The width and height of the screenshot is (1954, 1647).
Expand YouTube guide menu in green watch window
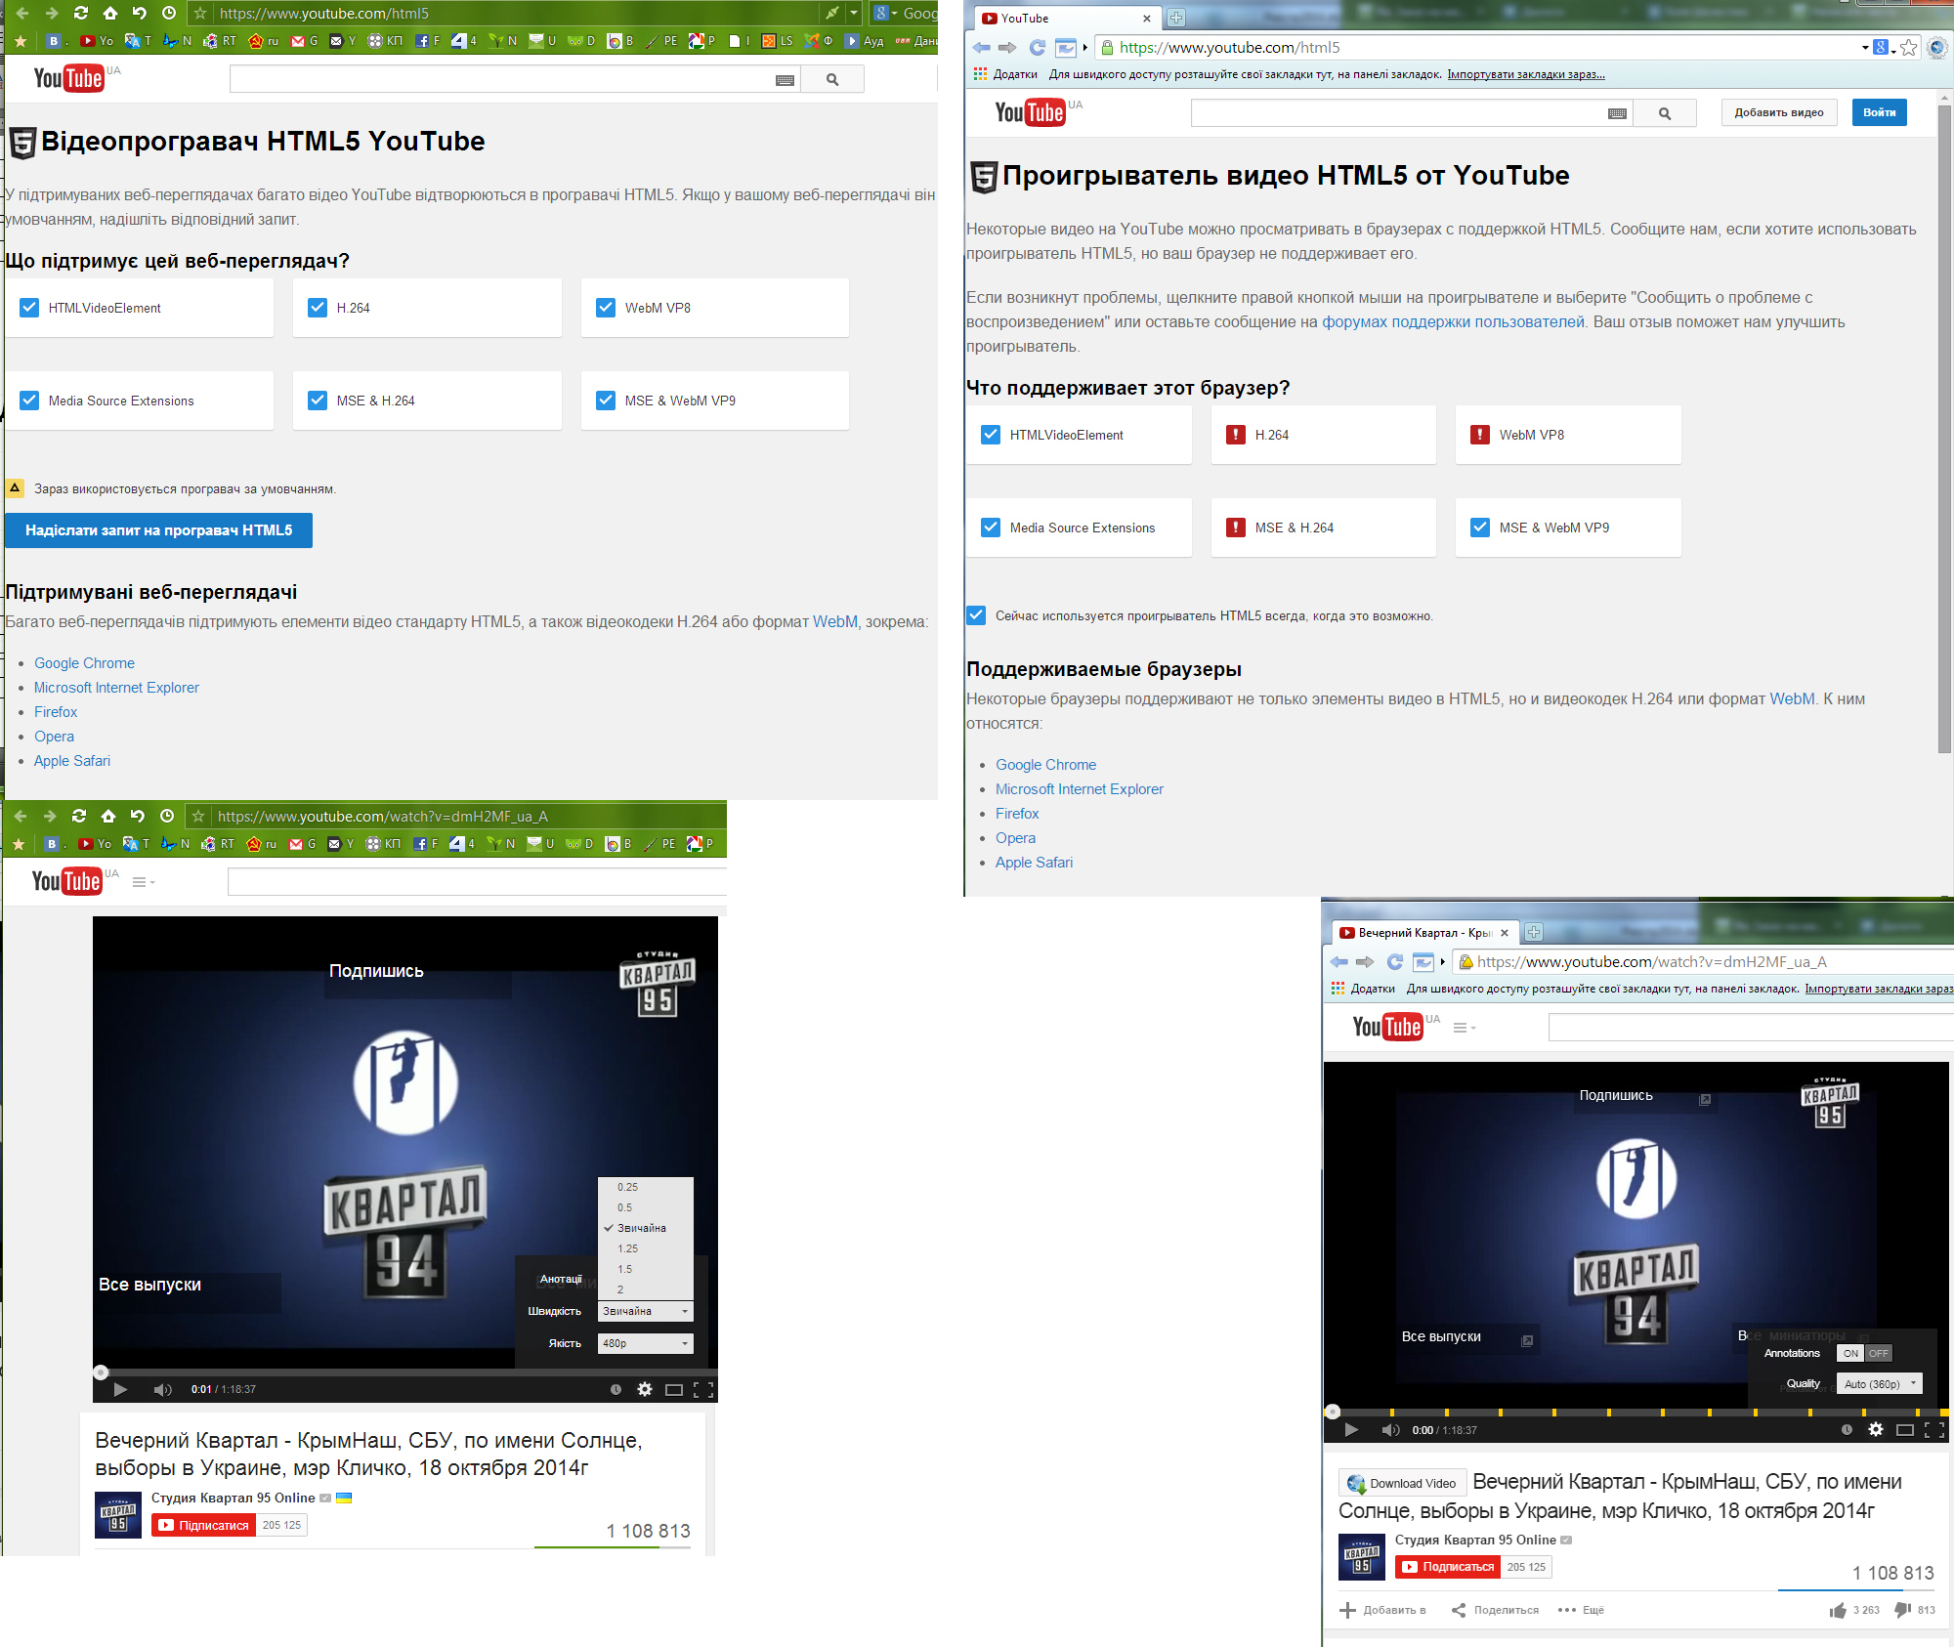(144, 882)
